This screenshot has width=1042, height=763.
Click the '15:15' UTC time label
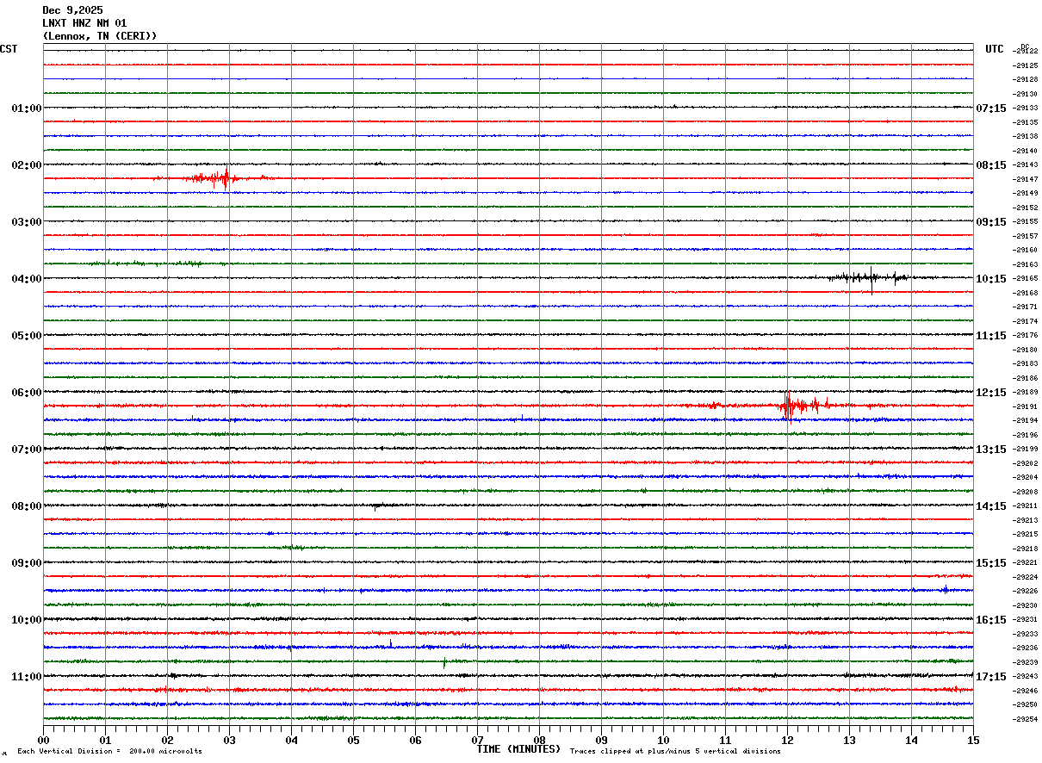(x=991, y=563)
